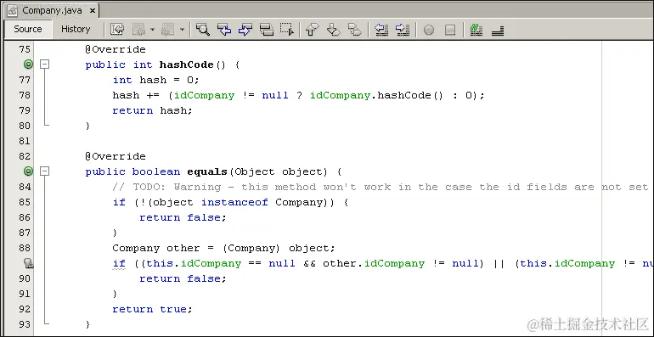Click underlined 'if' on hint line
Screen dimensions: 654x337
[119, 264]
